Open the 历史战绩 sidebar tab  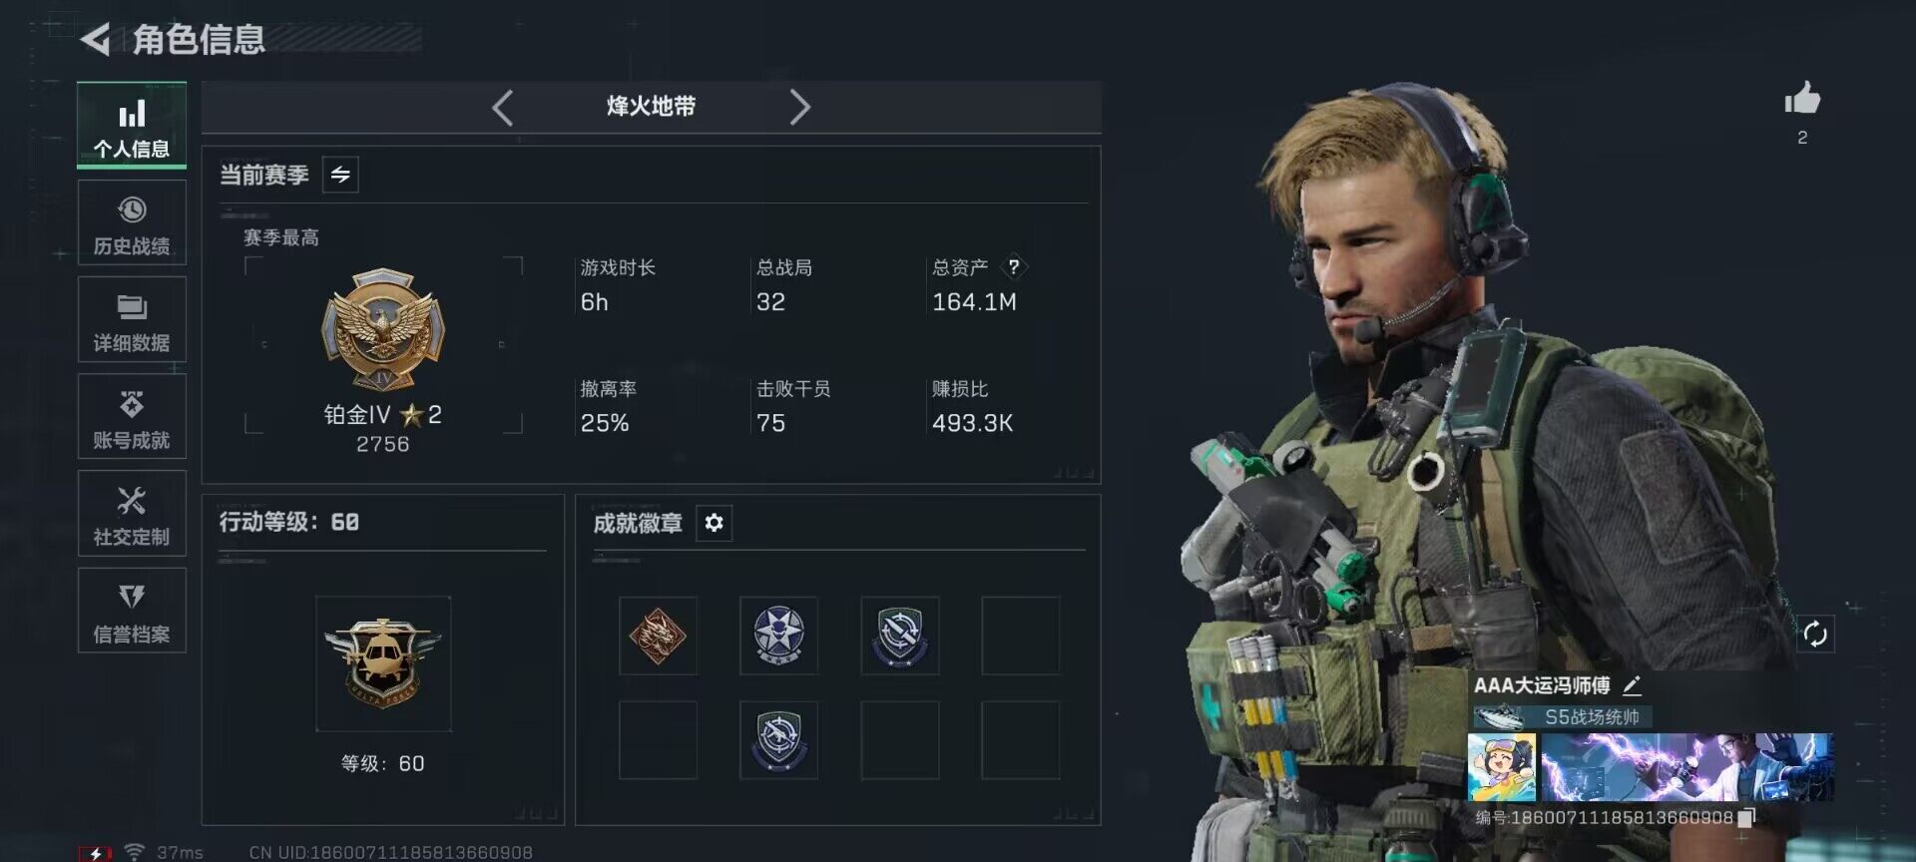[132, 222]
